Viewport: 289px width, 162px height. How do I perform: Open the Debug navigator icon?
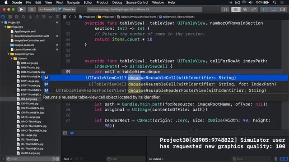coord(44,17)
